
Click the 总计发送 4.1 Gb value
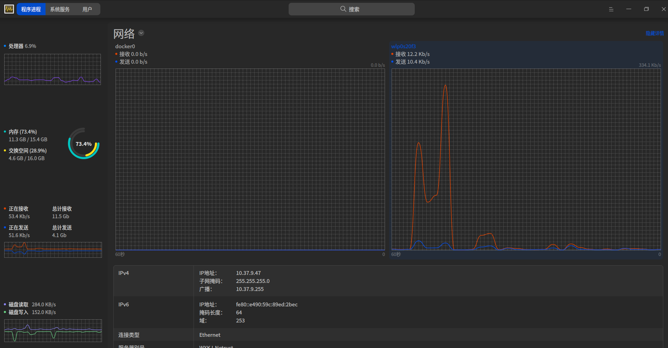pos(59,235)
